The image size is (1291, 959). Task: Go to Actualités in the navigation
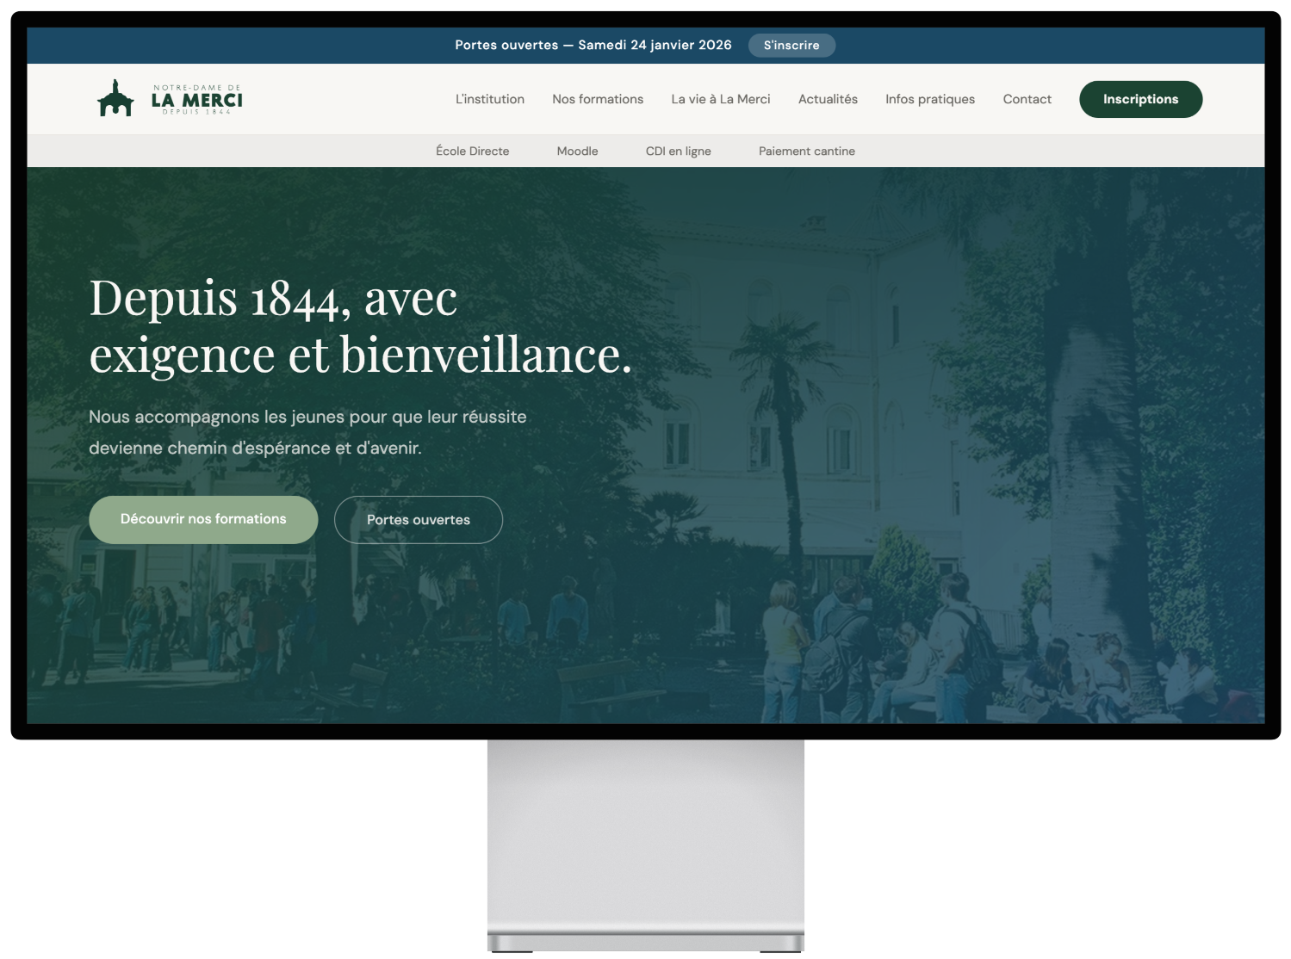827,99
